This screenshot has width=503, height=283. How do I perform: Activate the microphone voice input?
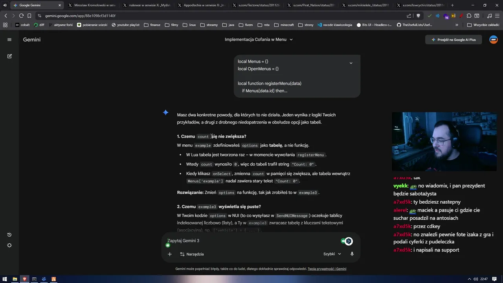tap(352, 254)
